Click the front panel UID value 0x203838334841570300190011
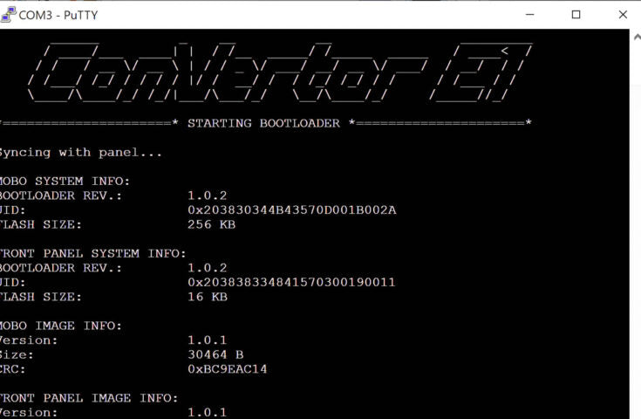 point(291,282)
